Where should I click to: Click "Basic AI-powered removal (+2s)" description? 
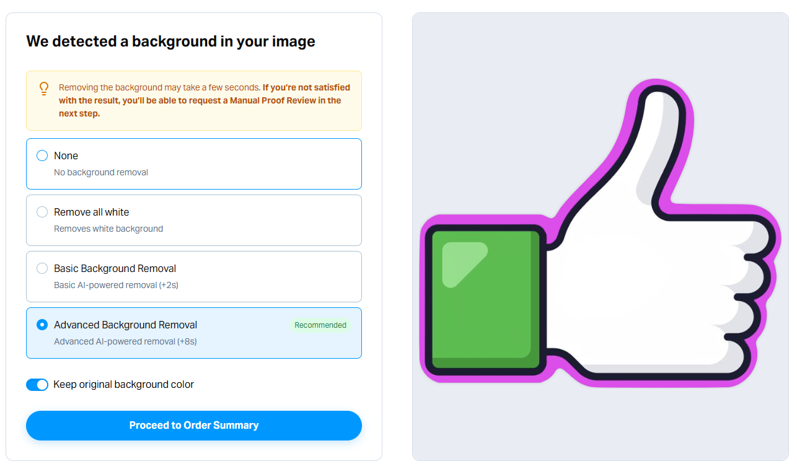click(116, 285)
